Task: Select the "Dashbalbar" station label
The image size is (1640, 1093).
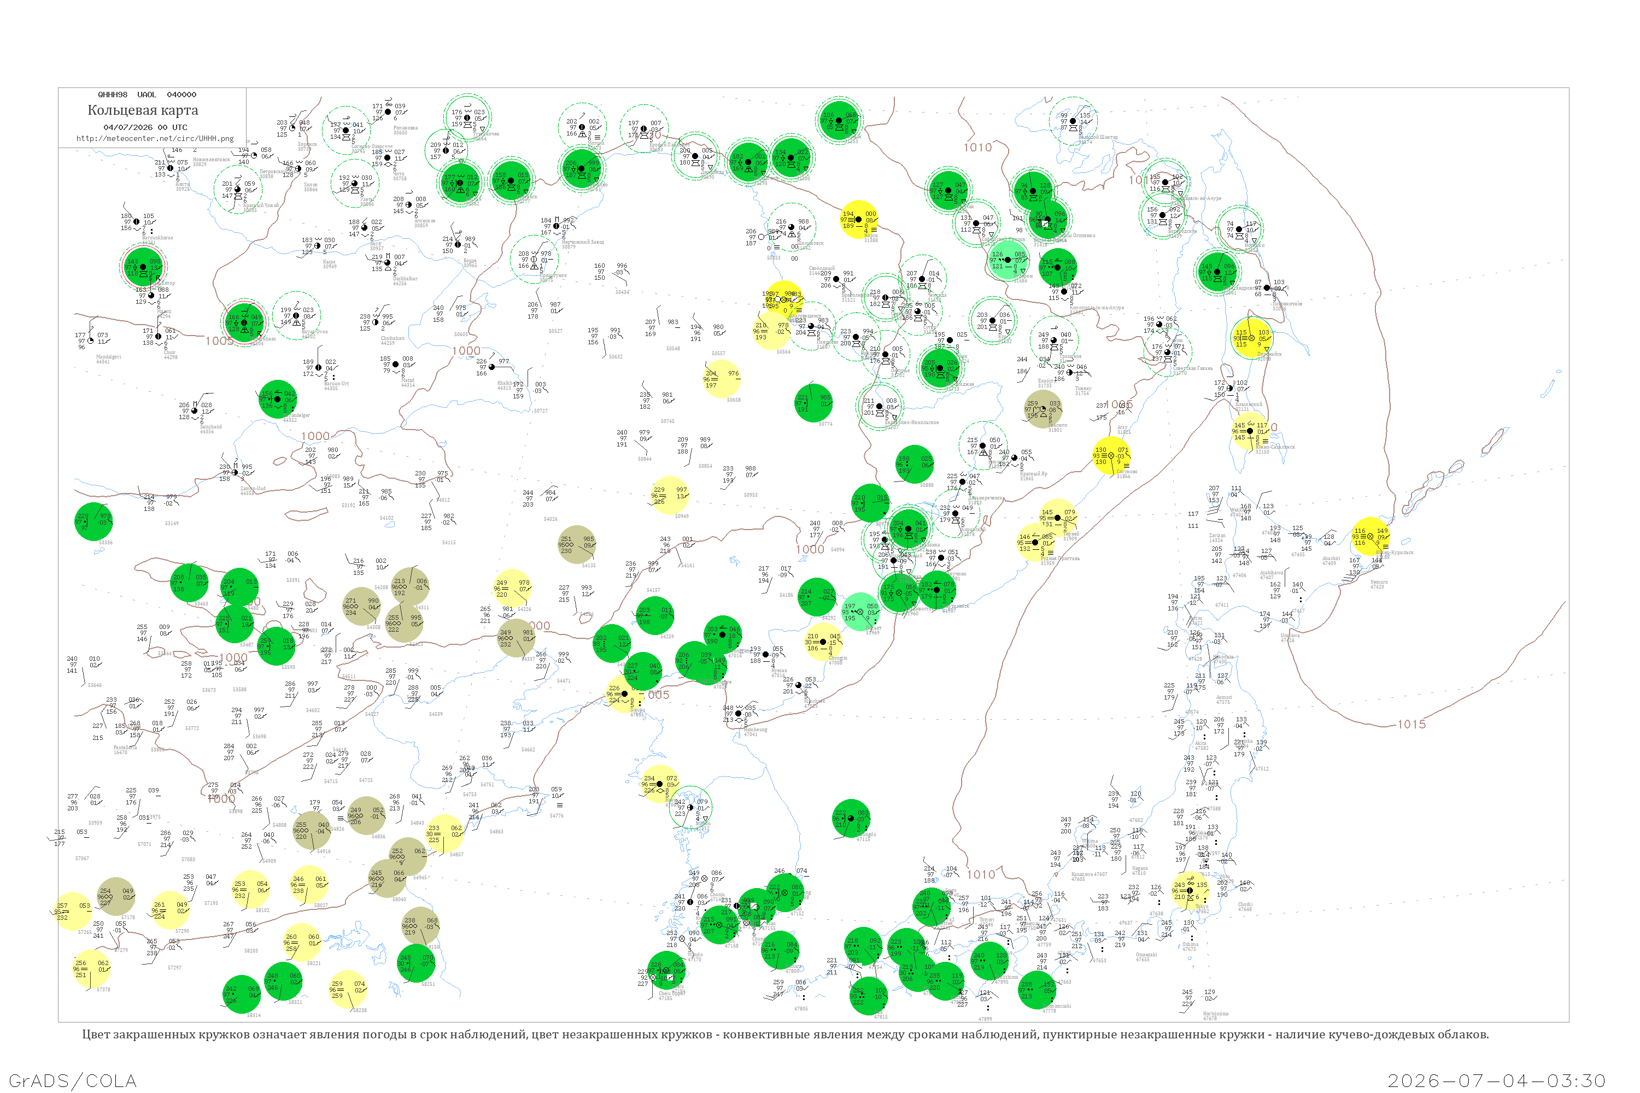Action: click(405, 279)
